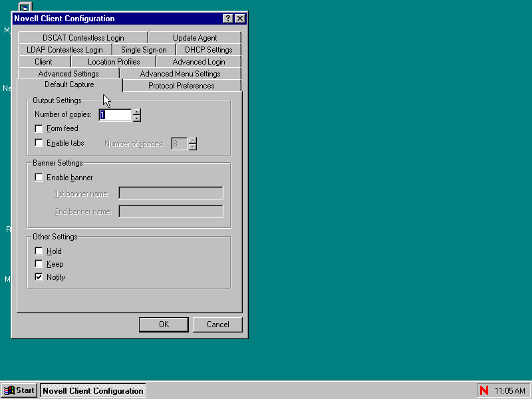Decrease number of copies with down arrow
This screenshot has width=532, height=399.
pyautogui.click(x=137, y=118)
